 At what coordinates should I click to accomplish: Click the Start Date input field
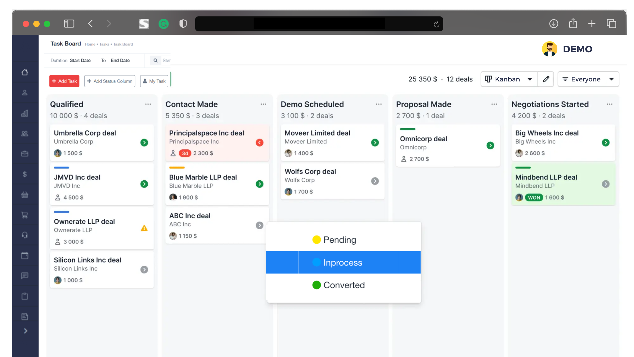click(x=80, y=60)
